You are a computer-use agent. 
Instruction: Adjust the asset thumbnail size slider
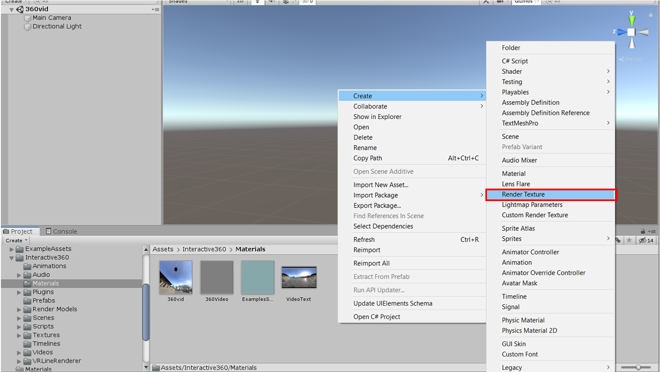coord(638,367)
